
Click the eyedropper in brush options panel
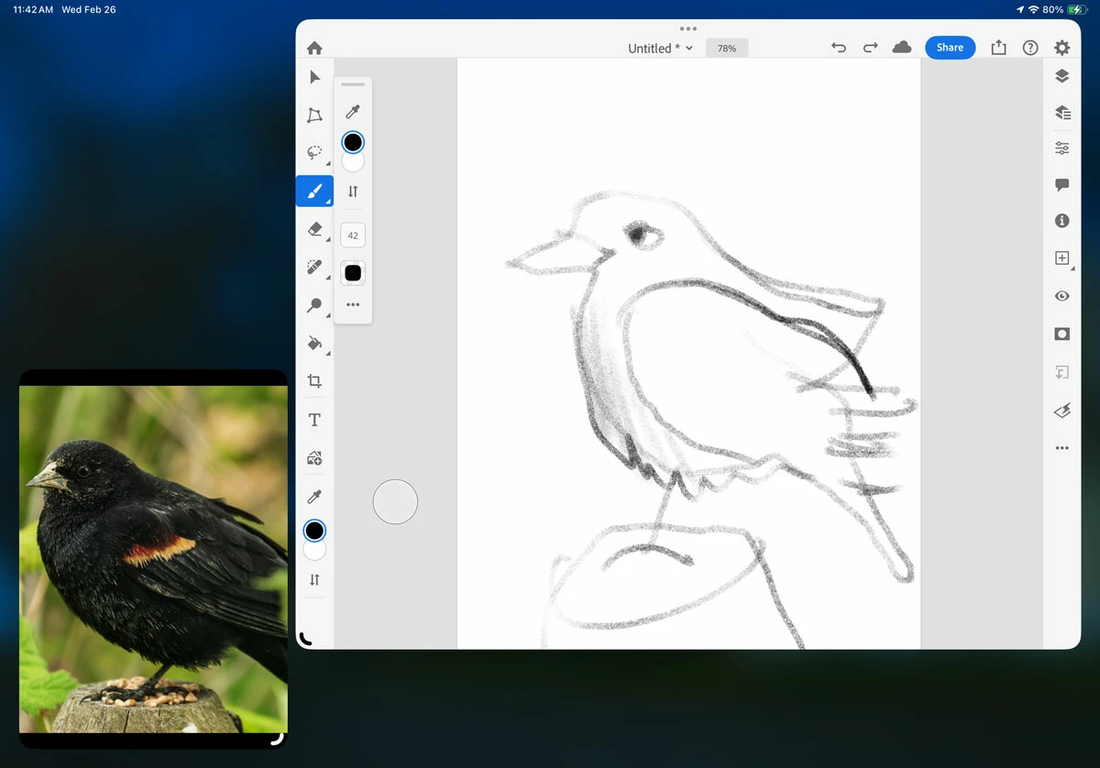(x=353, y=112)
